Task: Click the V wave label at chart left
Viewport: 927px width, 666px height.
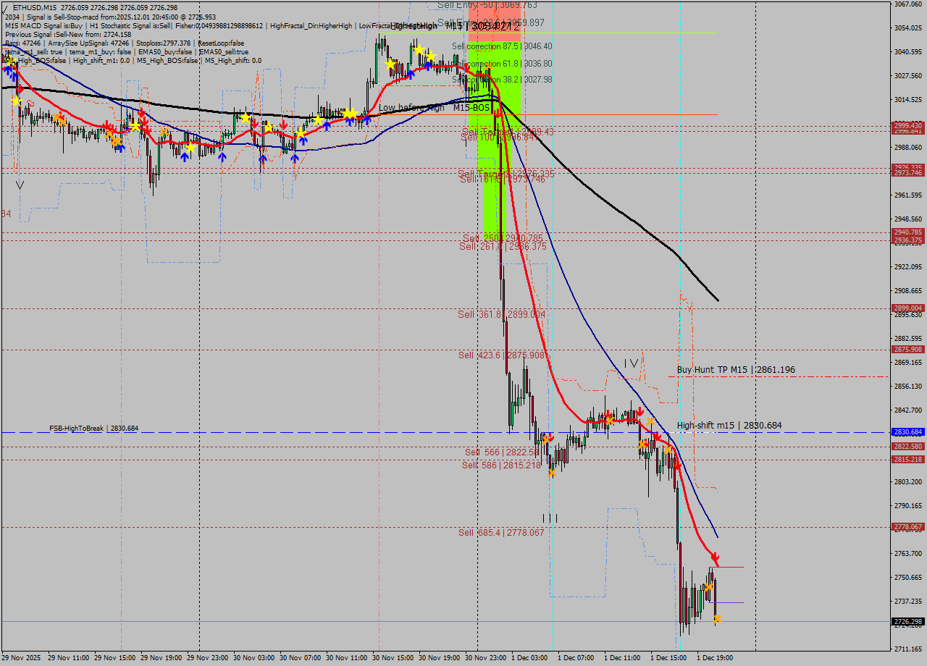Action: pyautogui.click(x=20, y=185)
